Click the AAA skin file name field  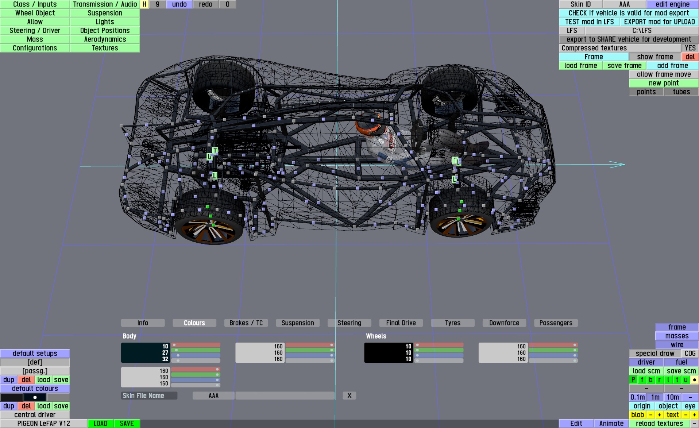pos(213,396)
